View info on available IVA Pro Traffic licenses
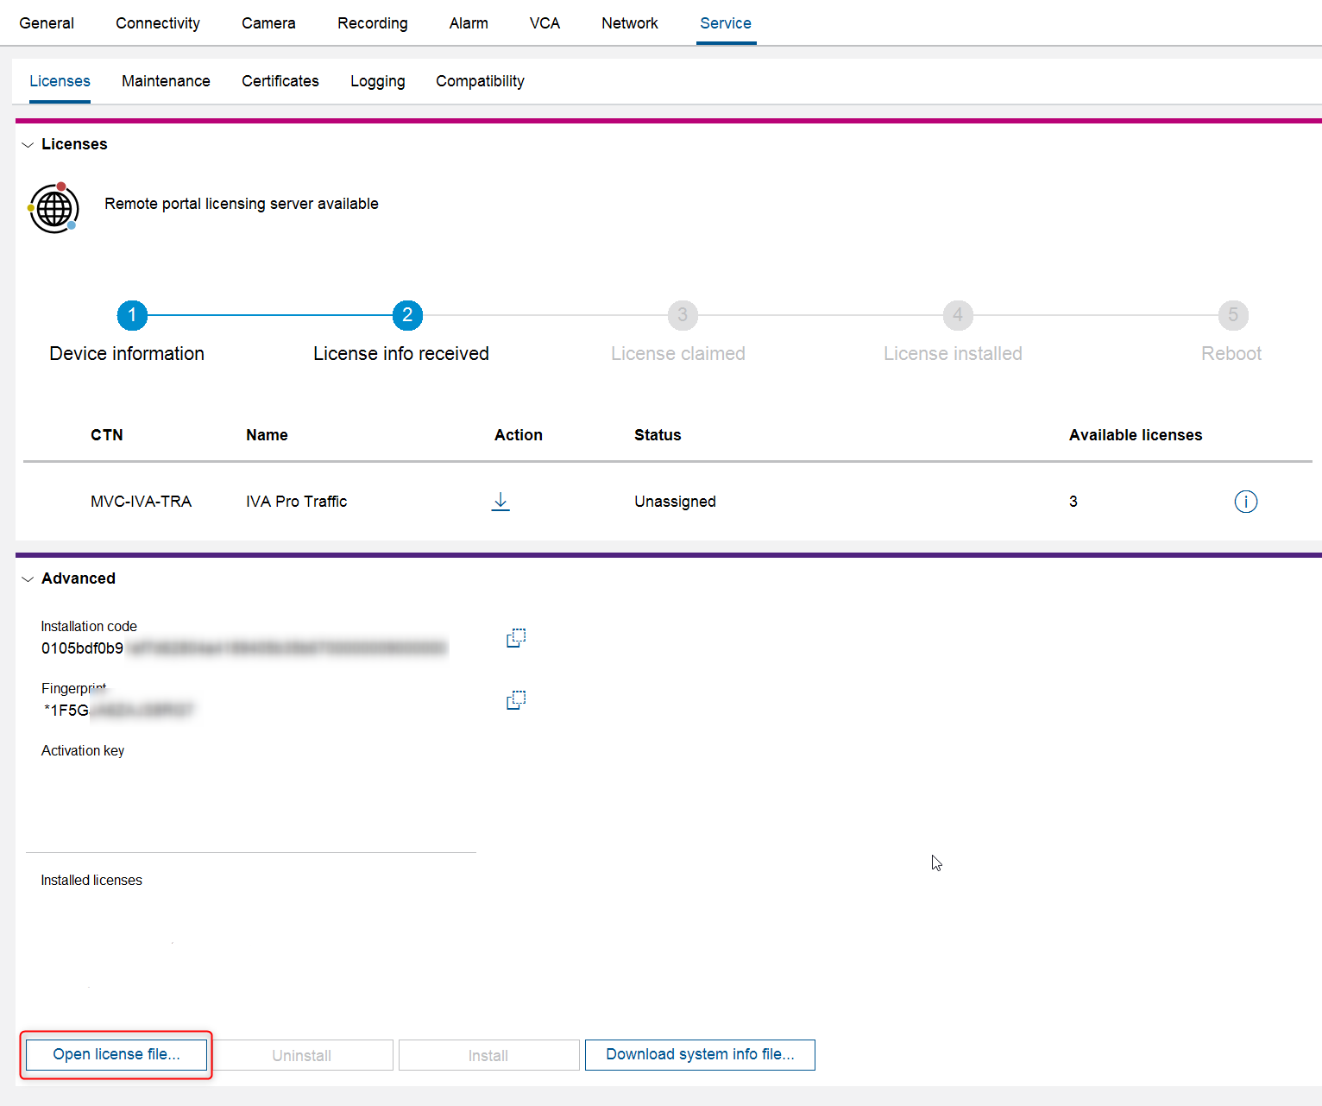 (x=1246, y=501)
